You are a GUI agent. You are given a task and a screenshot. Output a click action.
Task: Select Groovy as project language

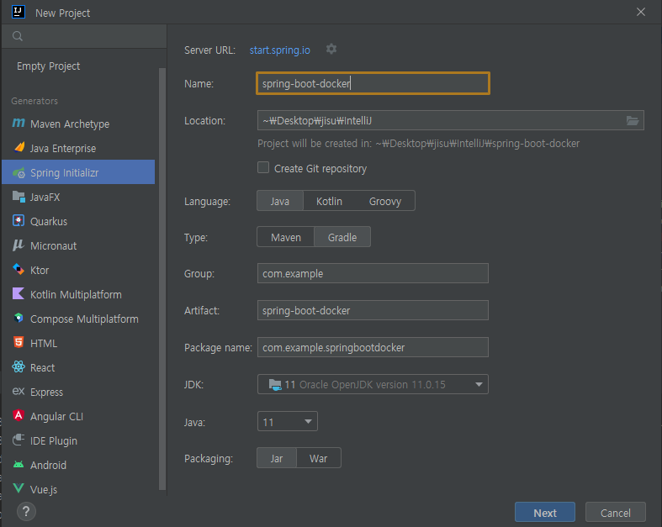pos(385,201)
